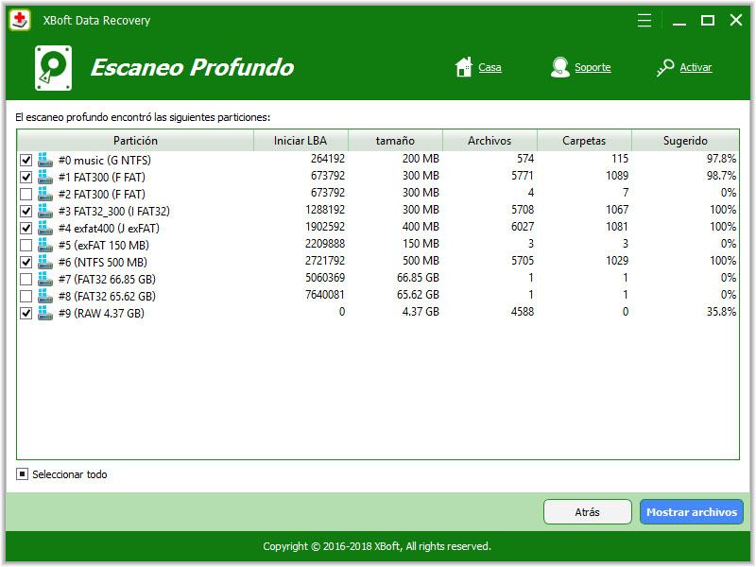This screenshot has height=567, width=756.
Task: Close the XBoft Data Recovery window
Action: click(736, 20)
